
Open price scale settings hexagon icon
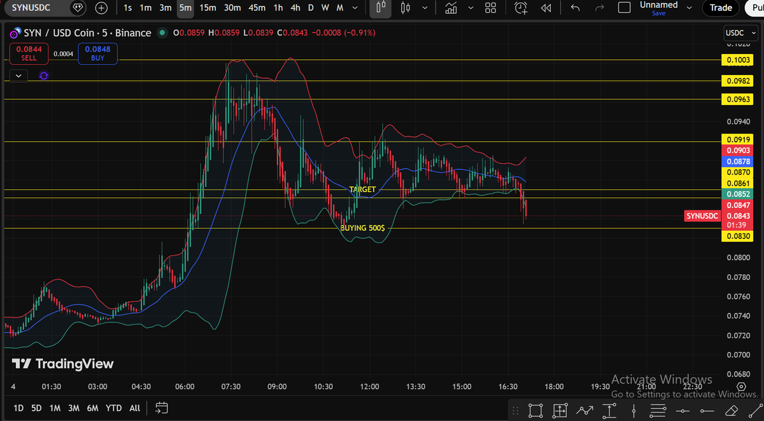click(x=741, y=387)
